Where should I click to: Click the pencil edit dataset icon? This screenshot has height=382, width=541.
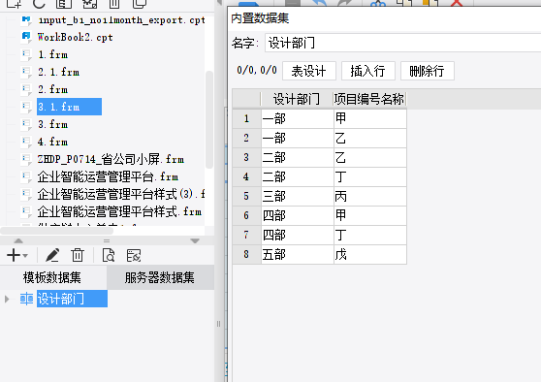52,255
